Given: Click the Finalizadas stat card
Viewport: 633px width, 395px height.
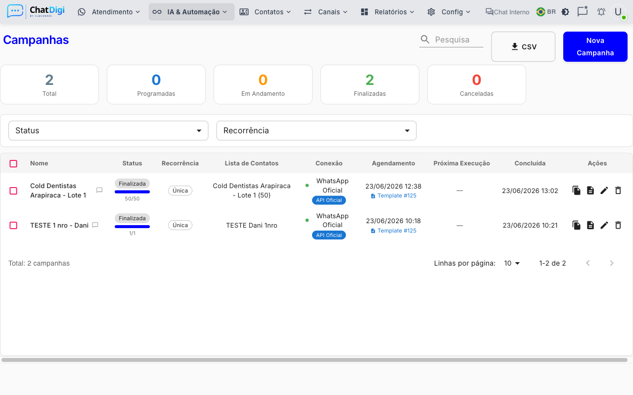Looking at the screenshot, I should click(370, 84).
